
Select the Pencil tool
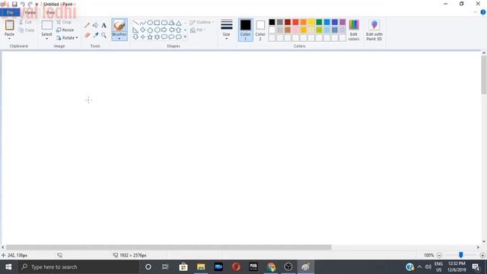pyautogui.click(x=87, y=25)
